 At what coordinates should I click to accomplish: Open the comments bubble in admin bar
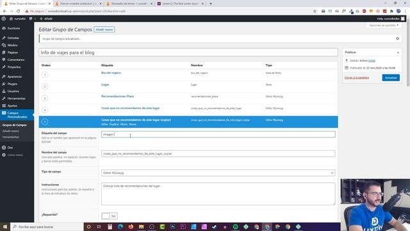click(x=31, y=19)
